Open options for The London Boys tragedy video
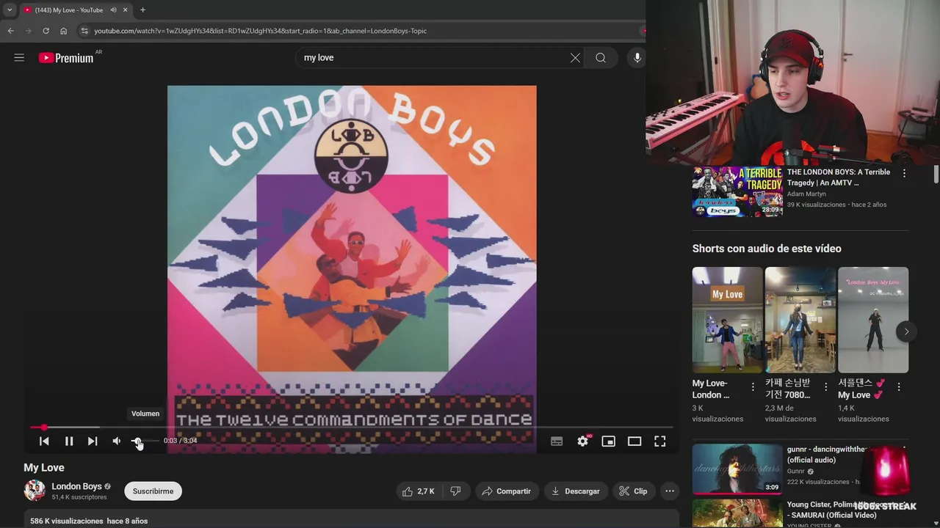The image size is (940, 528). tap(904, 173)
